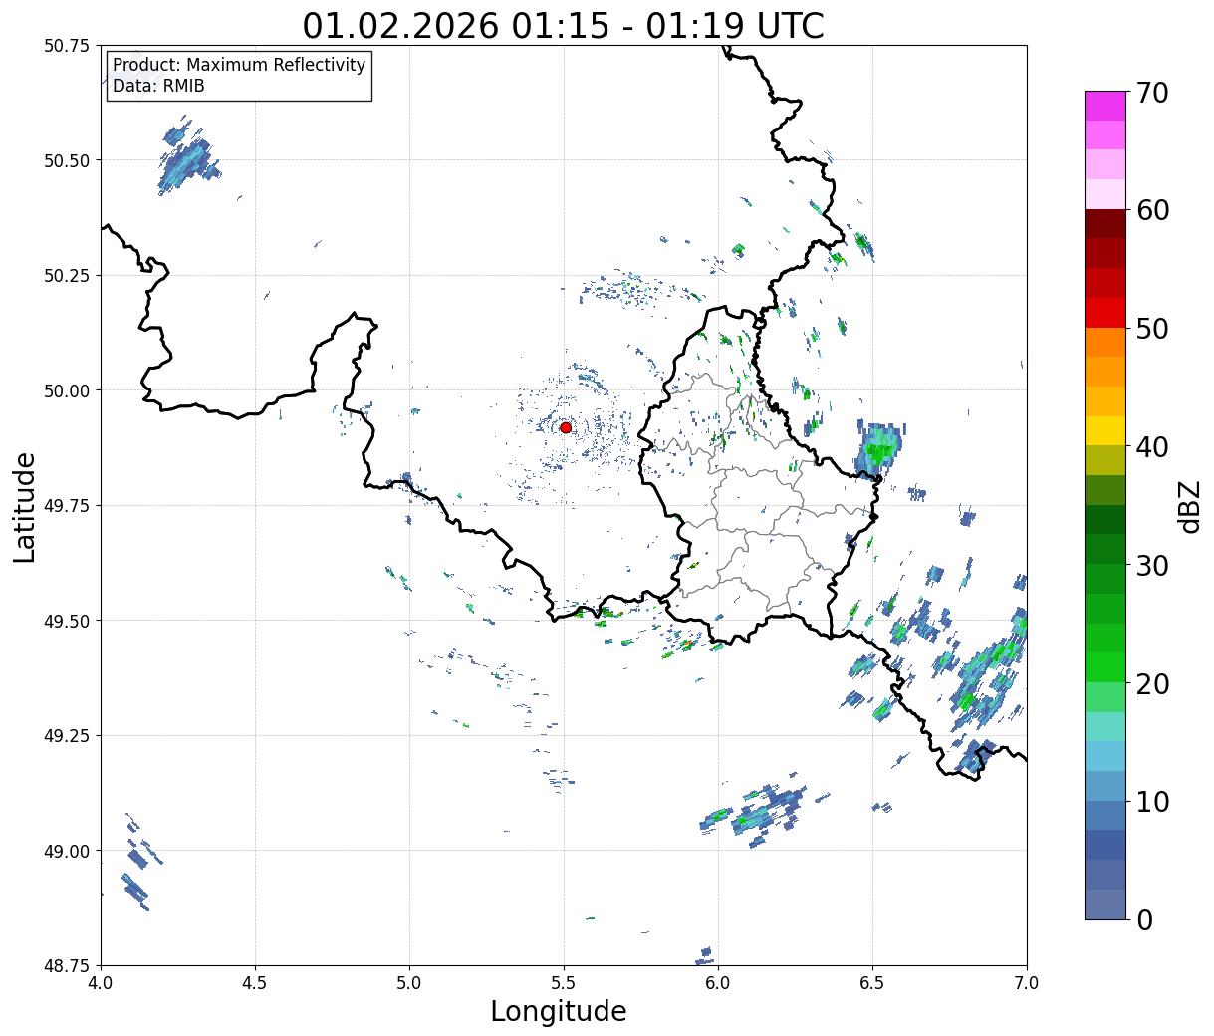
Task: Click the magenta top colorbar segment
Action: 1105,106
